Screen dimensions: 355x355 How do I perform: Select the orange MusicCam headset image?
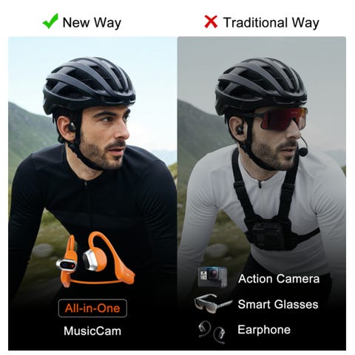pos(95,260)
